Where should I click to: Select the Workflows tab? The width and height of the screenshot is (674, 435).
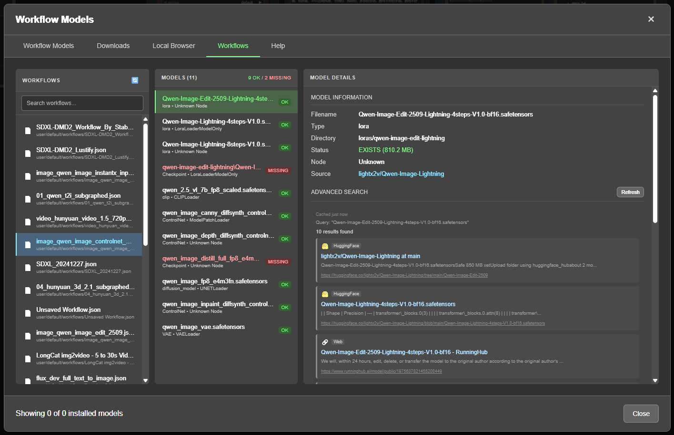233,46
